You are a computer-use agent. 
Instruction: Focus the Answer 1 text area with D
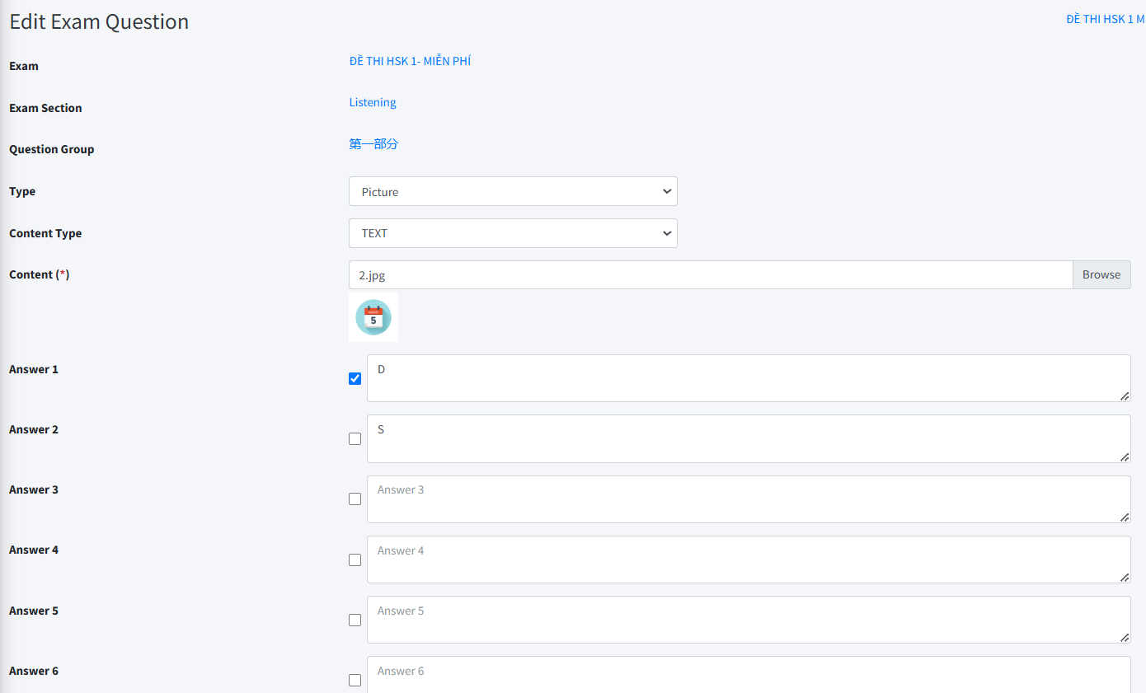748,378
